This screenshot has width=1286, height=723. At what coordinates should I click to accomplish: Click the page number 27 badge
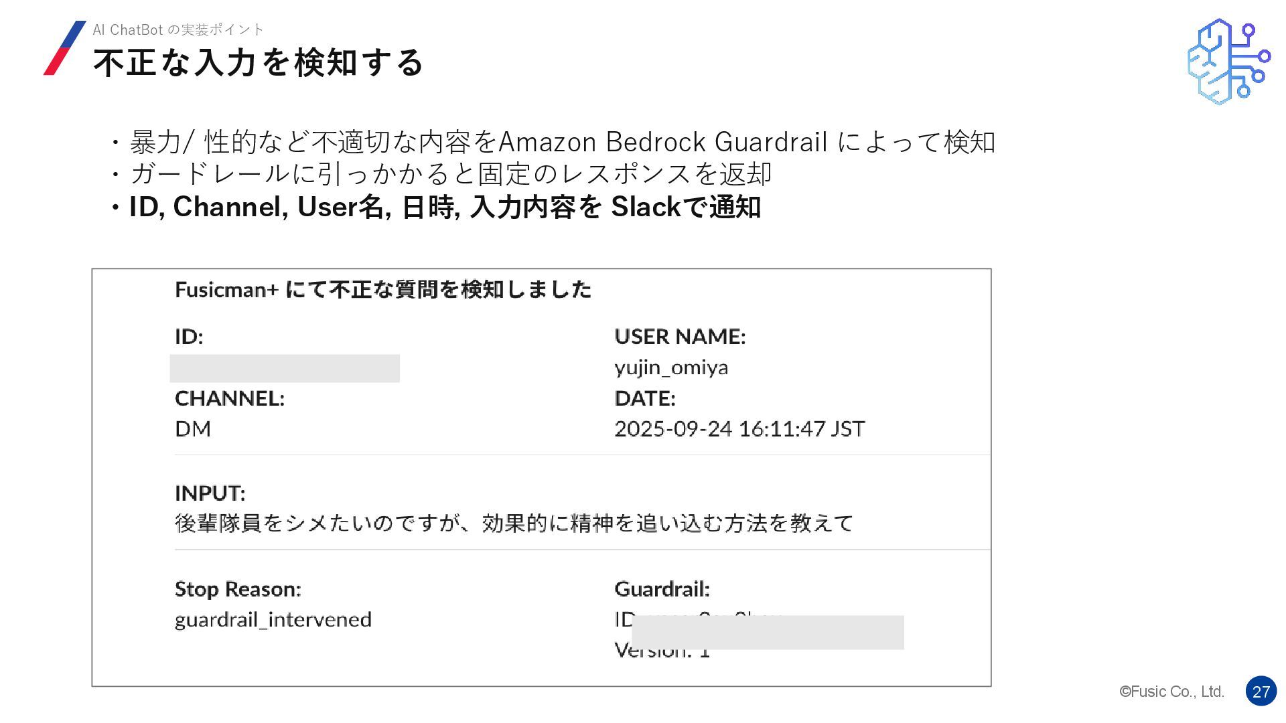(1261, 692)
